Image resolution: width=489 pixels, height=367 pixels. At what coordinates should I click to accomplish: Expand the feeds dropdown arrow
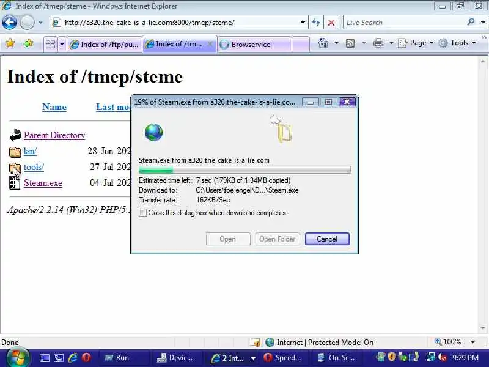click(x=364, y=43)
